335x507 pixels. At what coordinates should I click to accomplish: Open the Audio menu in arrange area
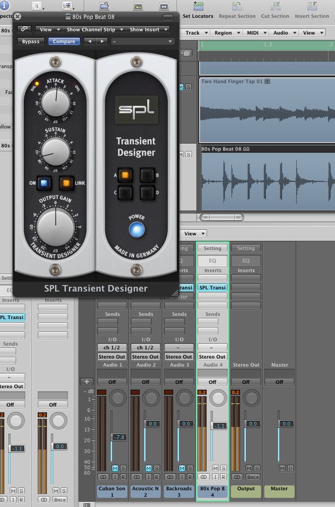pyautogui.click(x=284, y=32)
